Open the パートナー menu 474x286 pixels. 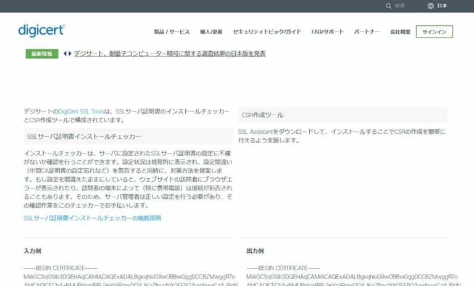tap(367, 31)
